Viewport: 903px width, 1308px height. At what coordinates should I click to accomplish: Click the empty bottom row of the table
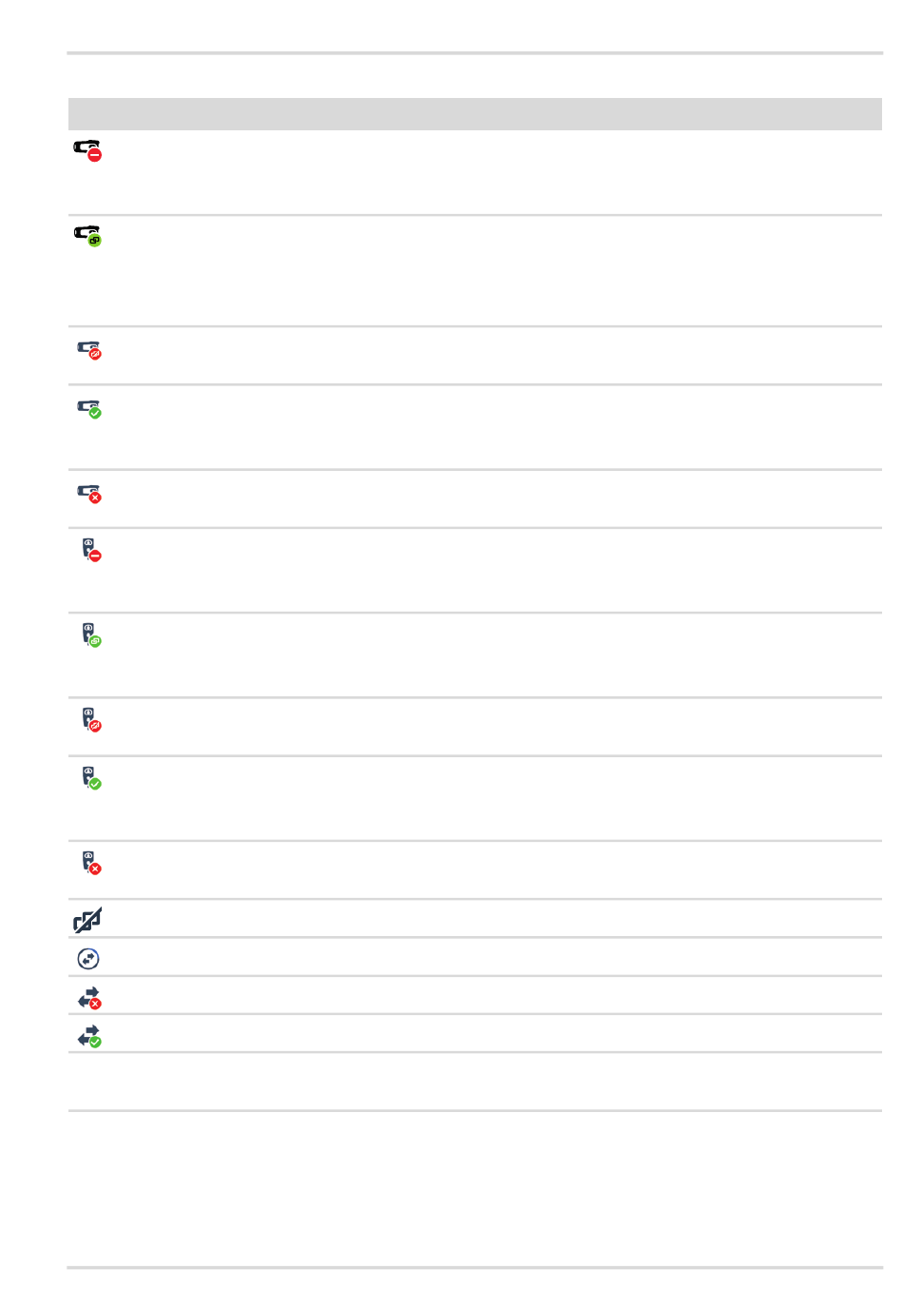coord(475,1082)
